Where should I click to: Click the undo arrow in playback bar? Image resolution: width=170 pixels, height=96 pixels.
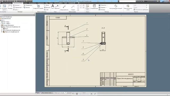(73, 94)
